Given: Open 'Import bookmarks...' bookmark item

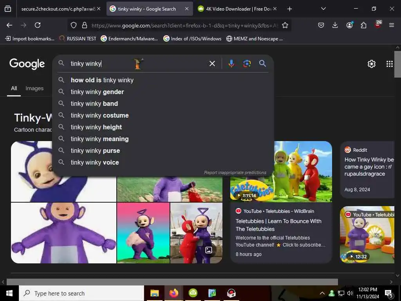Looking at the screenshot, I should [30, 39].
